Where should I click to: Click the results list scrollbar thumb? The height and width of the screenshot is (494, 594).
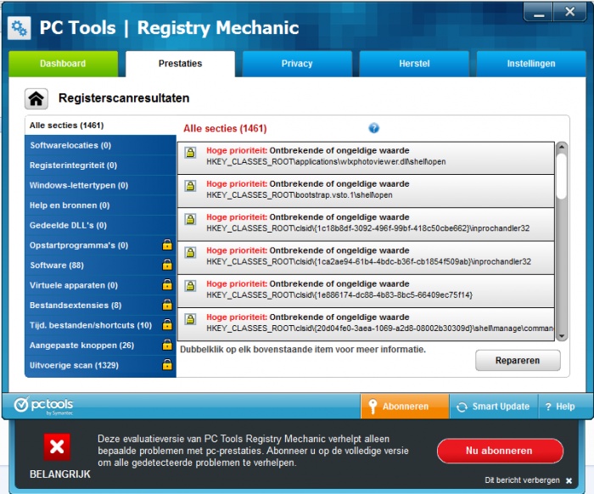[562, 176]
